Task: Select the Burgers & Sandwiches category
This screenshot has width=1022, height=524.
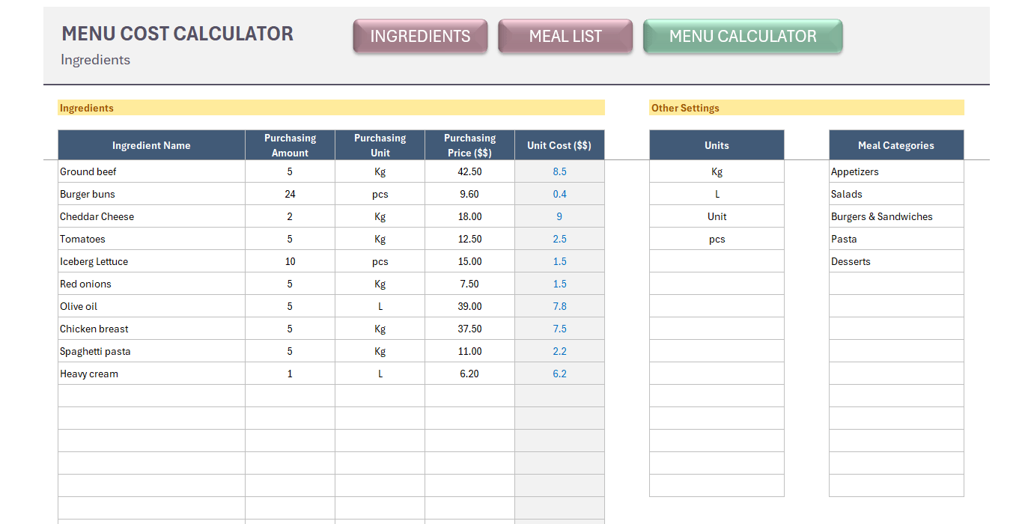Action: point(896,216)
